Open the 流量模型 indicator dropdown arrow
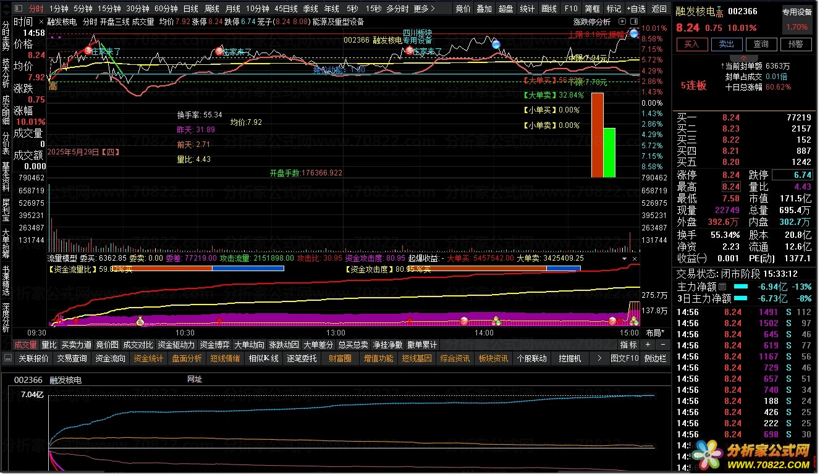 pyautogui.click(x=624, y=258)
